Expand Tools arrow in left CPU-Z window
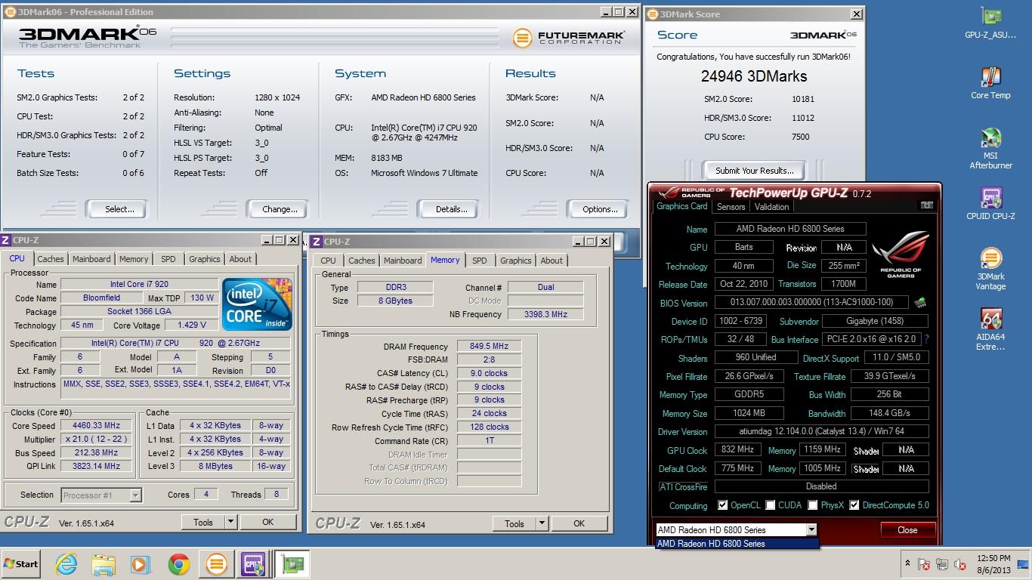The height and width of the screenshot is (580, 1032). pyautogui.click(x=230, y=522)
